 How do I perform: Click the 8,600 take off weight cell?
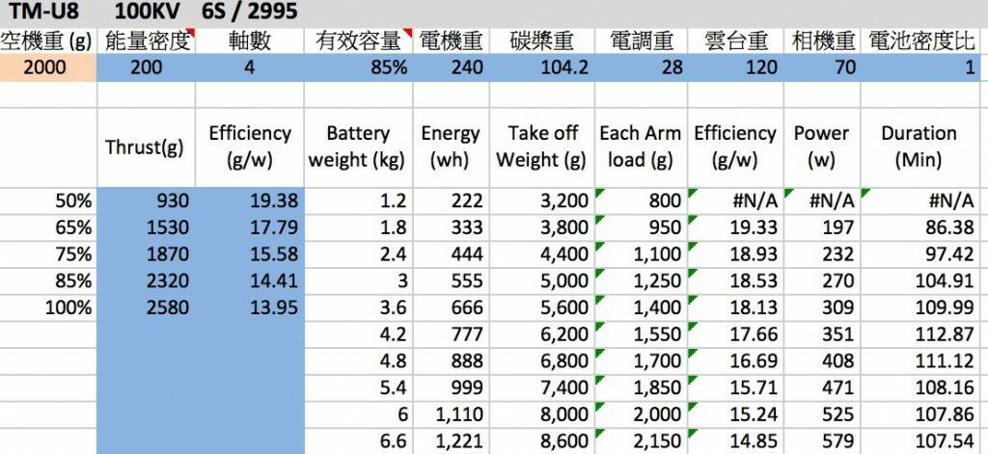(x=540, y=442)
